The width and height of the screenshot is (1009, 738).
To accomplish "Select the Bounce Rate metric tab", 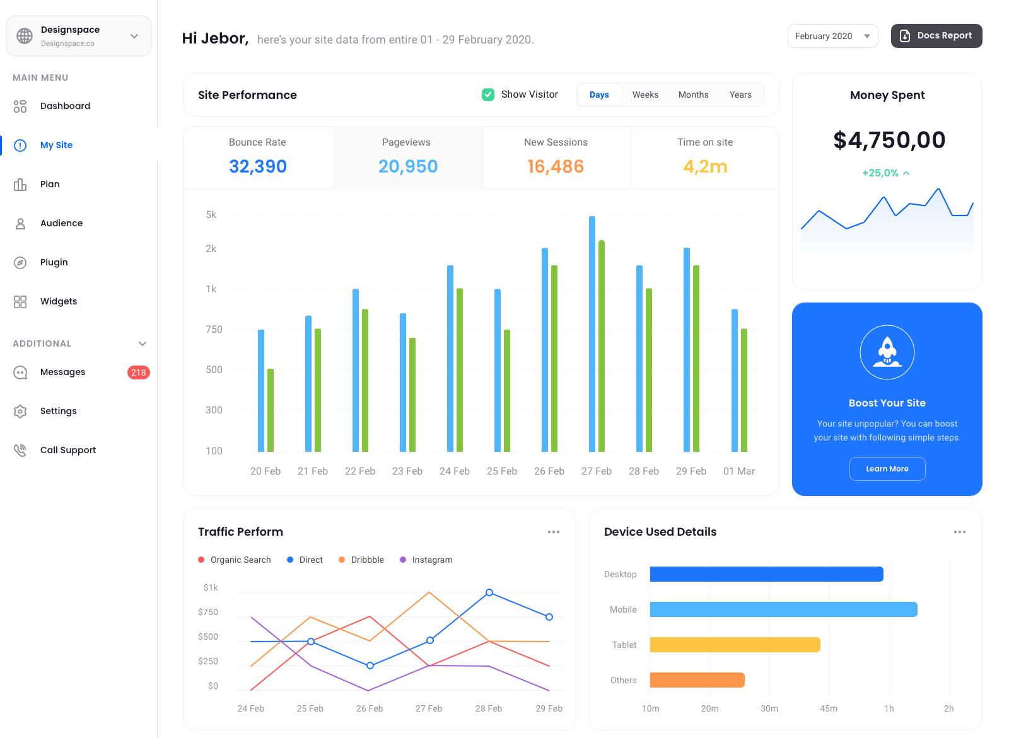I will (x=258, y=158).
